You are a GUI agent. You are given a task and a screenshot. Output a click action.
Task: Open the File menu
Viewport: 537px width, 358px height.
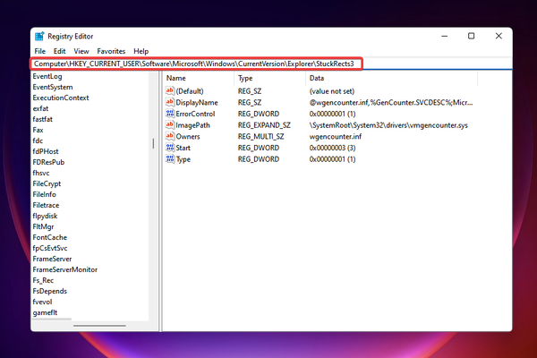[x=39, y=51]
